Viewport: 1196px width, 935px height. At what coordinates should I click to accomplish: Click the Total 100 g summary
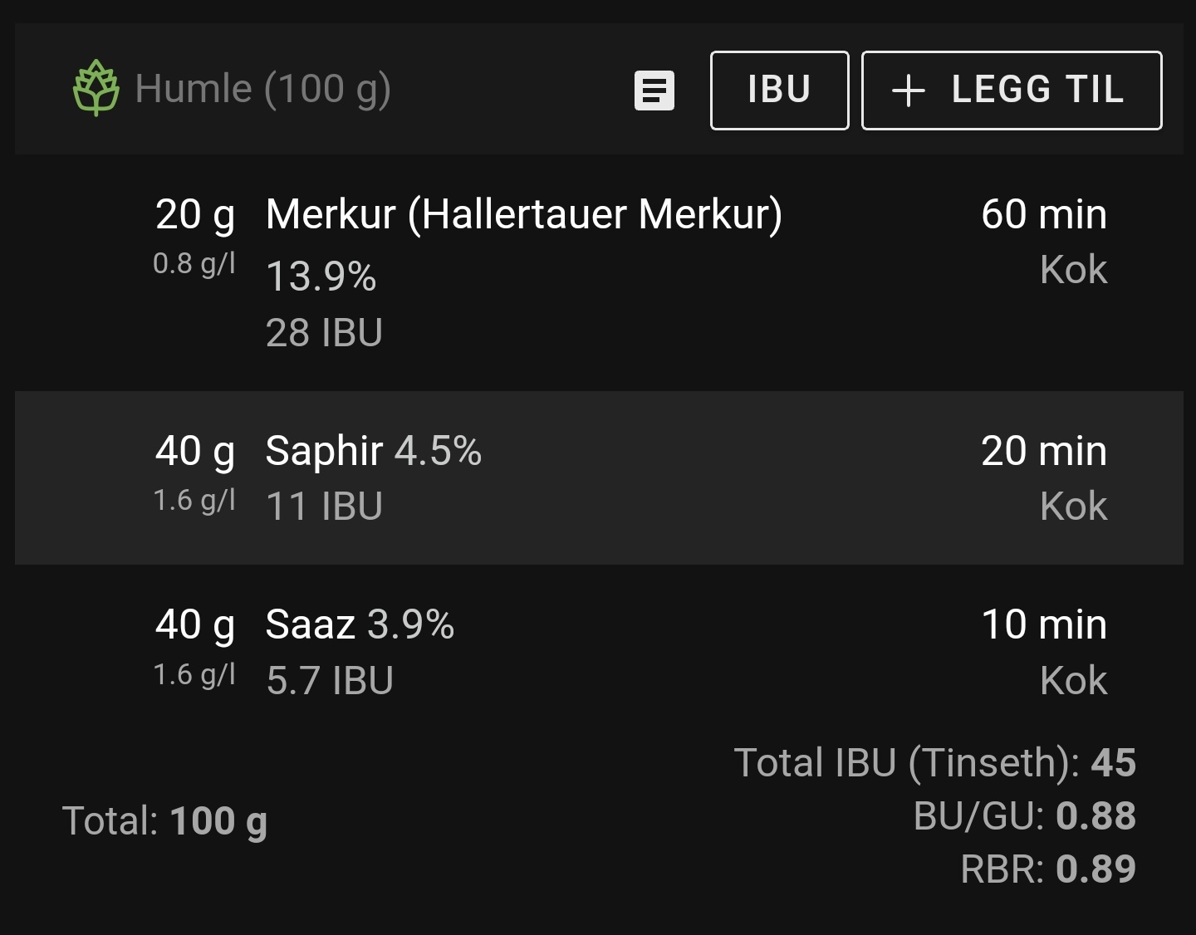tap(164, 821)
